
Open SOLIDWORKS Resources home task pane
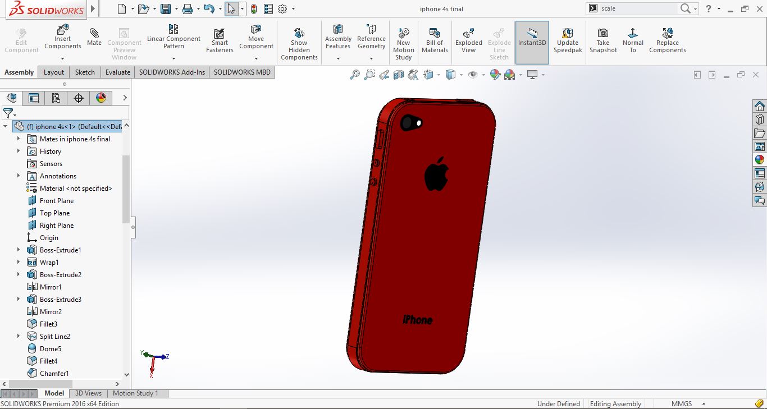760,106
